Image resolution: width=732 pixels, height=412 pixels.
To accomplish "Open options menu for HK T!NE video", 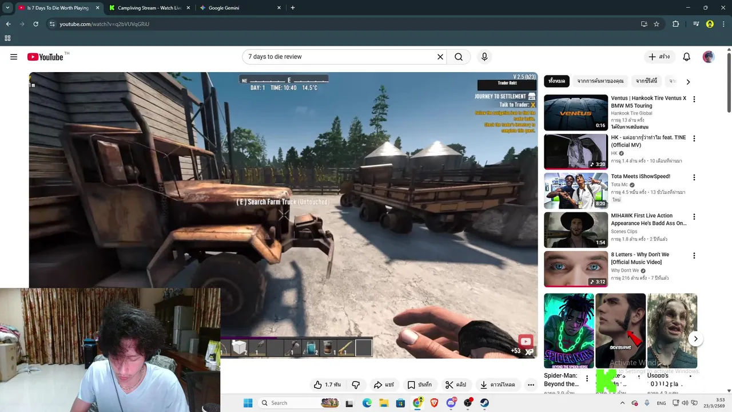I will tap(694, 138).
